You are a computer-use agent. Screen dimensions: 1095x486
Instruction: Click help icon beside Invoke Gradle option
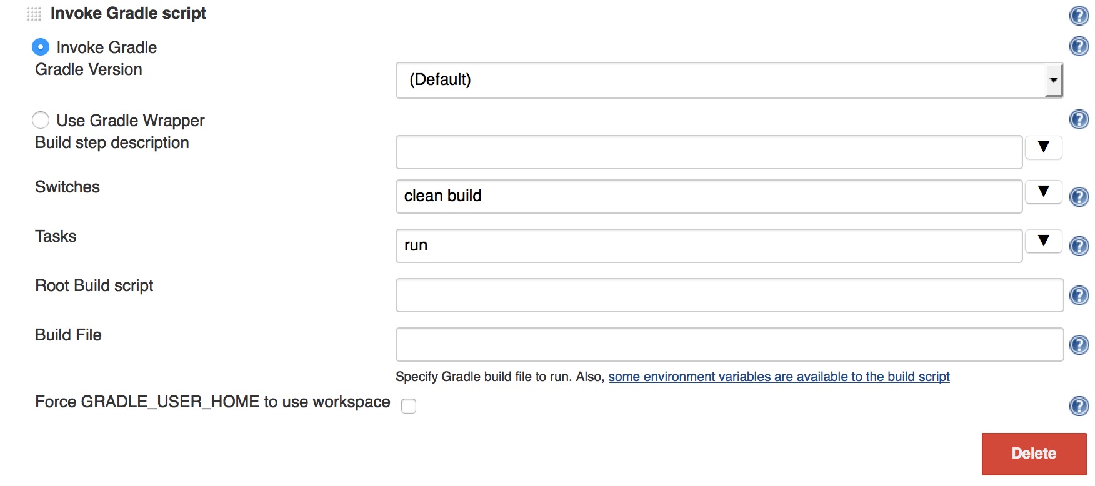tap(1079, 46)
